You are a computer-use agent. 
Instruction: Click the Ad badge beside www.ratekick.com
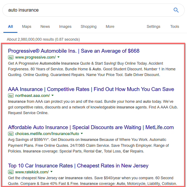click(x=11, y=172)
